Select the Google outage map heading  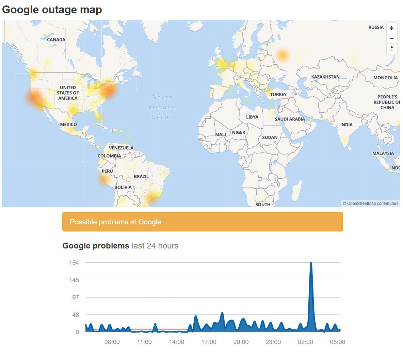[52, 10]
